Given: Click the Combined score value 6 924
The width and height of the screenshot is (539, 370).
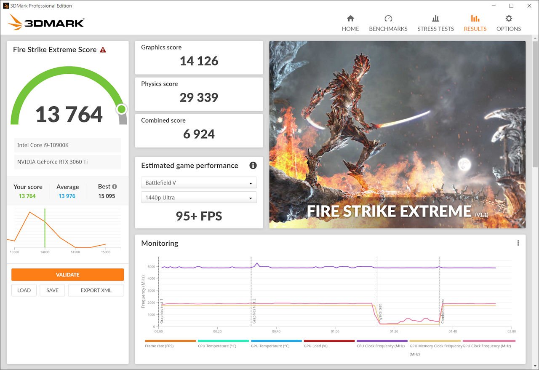Looking at the screenshot, I should 199,134.
